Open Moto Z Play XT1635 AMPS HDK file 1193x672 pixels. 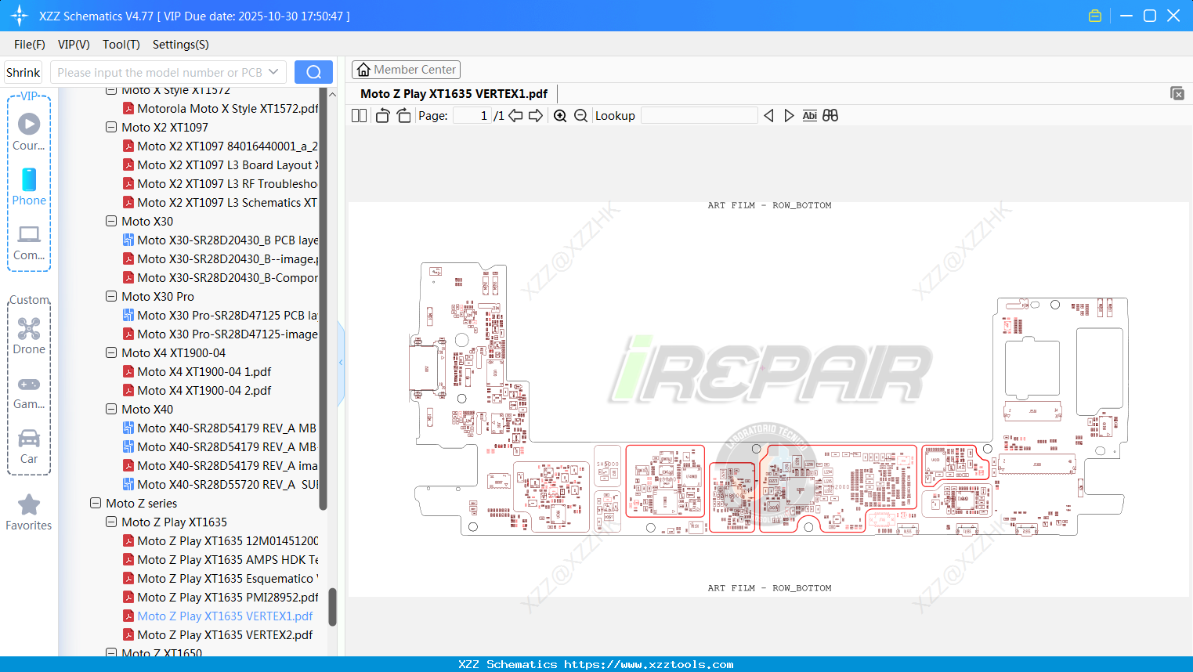pyautogui.click(x=220, y=560)
